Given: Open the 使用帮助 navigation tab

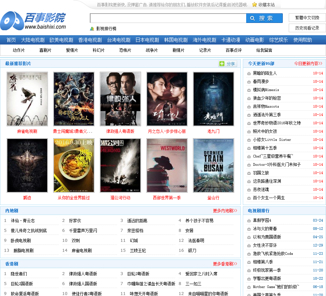Looking at the screenshot, I should coord(302,40).
